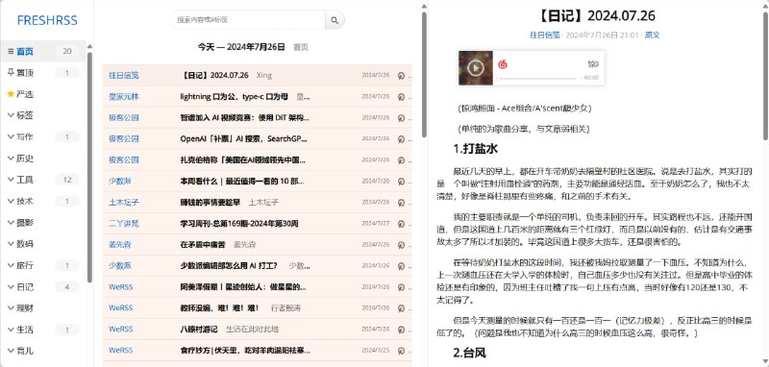Open article 少数派编辑部怎么用 AI 打工?

[x=229, y=266]
